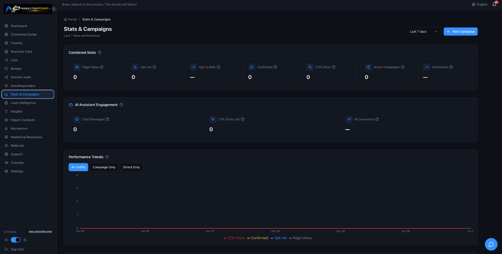Click the MarketingPower logo
Image resolution: width=502 pixels, height=254 pixels.
[x=28, y=9]
